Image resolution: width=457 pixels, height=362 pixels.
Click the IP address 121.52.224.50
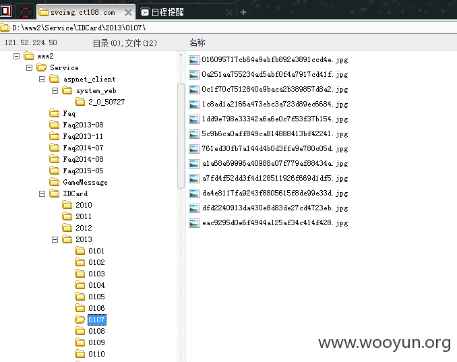pos(31,43)
